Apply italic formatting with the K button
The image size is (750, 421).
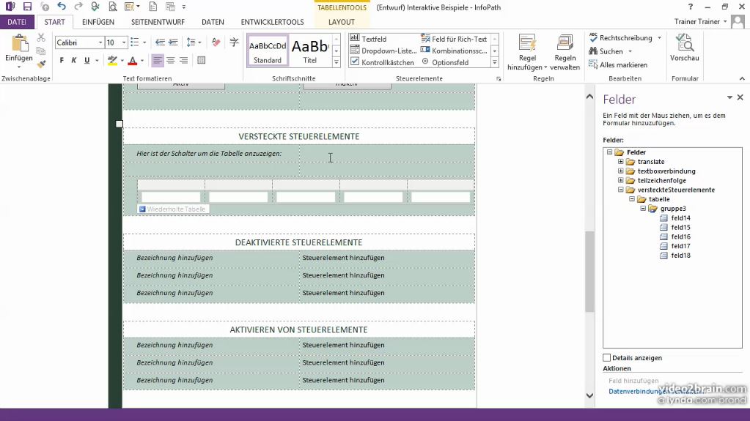tap(73, 60)
